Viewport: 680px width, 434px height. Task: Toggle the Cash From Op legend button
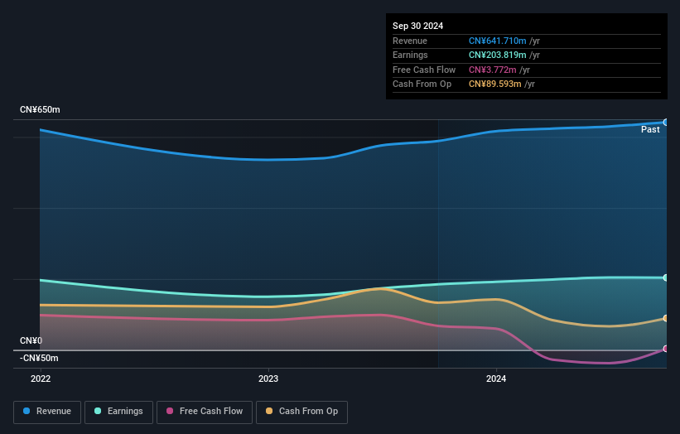click(301, 412)
